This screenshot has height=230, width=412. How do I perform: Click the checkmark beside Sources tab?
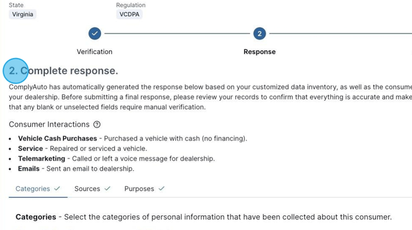(x=107, y=189)
